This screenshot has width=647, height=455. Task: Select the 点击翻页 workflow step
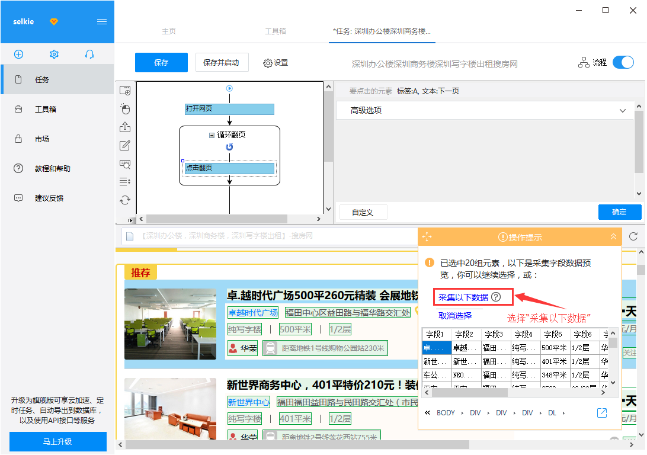tap(229, 168)
